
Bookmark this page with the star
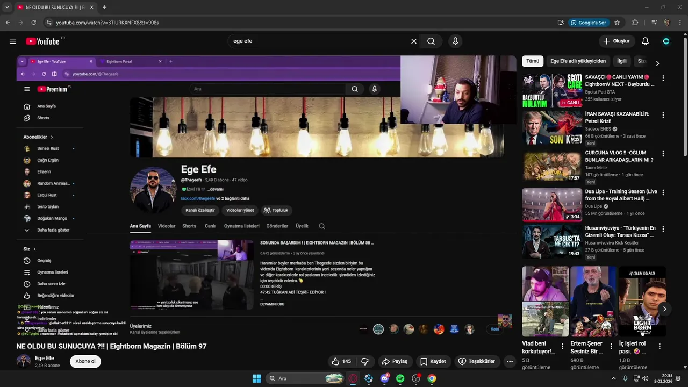[x=617, y=23]
